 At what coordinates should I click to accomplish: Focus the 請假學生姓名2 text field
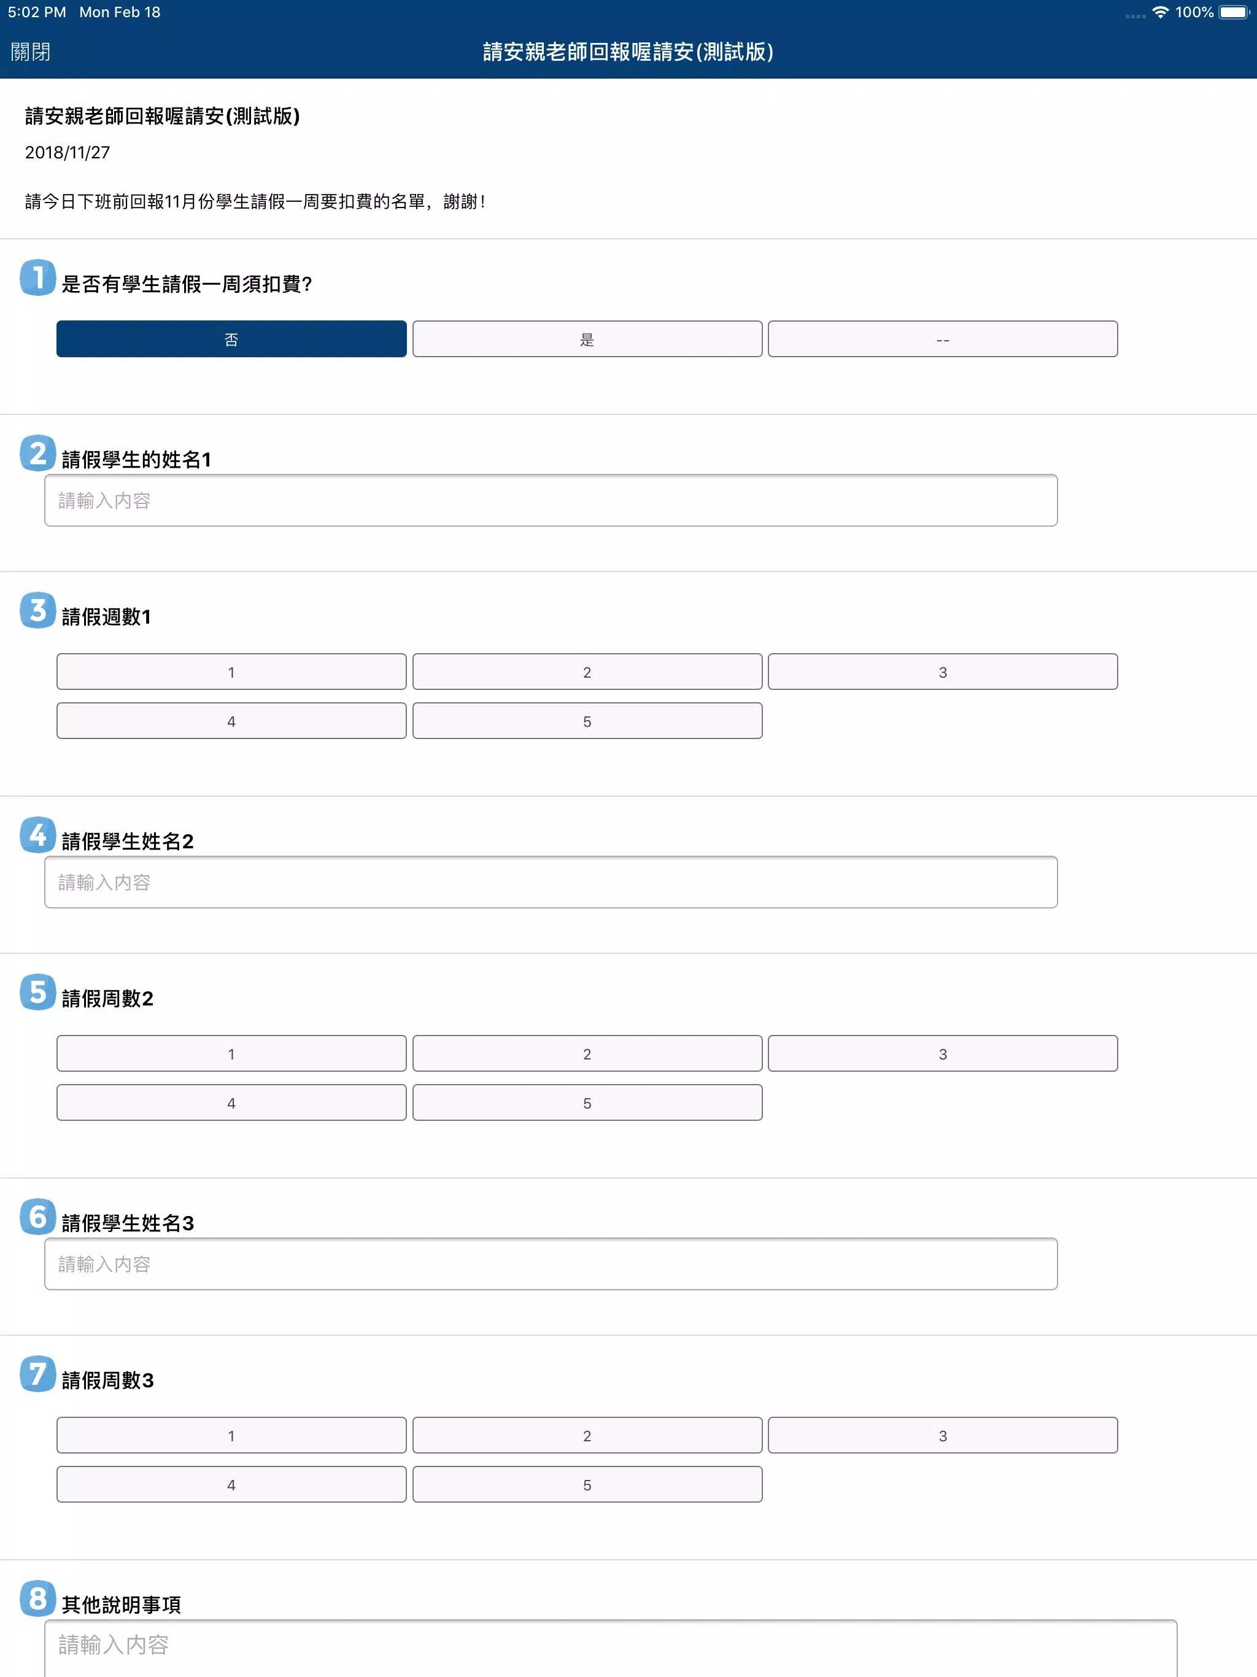[x=551, y=881]
